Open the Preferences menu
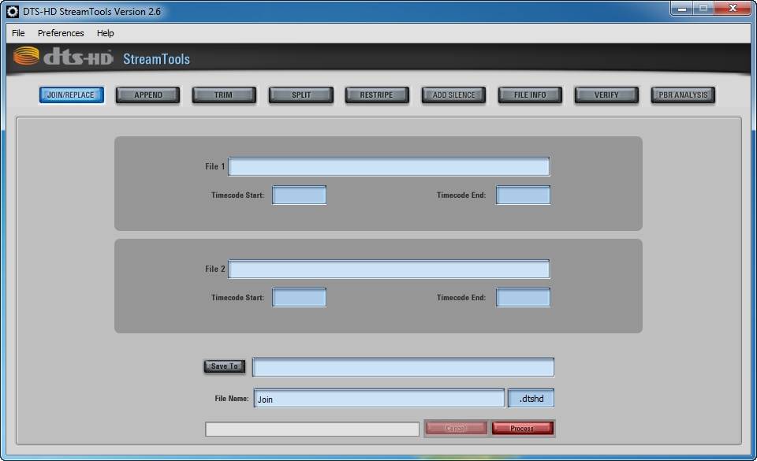 pos(61,33)
